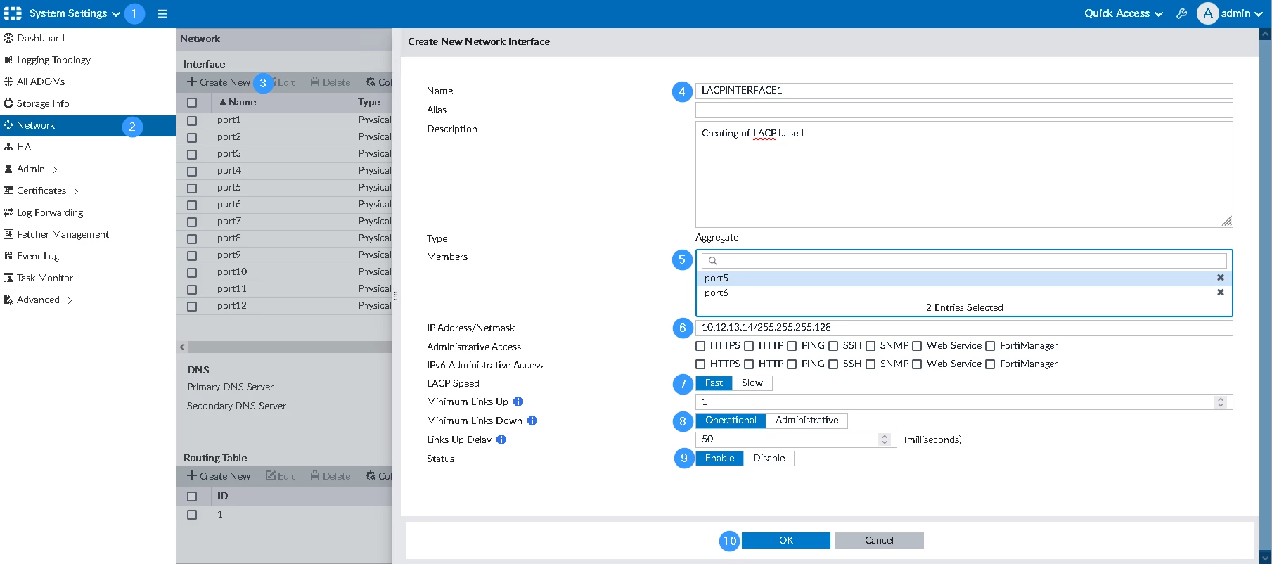The height and width of the screenshot is (564, 1272).
Task: Open the Quick Access dropdown
Action: [1123, 13]
